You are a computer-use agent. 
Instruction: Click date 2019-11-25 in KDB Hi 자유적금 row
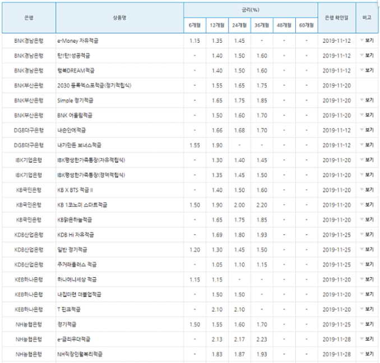click(337, 235)
